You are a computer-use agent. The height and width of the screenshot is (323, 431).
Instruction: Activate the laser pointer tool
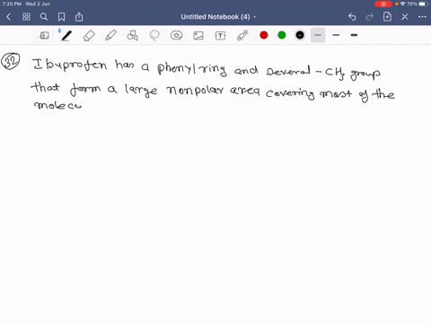click(242, 35)
